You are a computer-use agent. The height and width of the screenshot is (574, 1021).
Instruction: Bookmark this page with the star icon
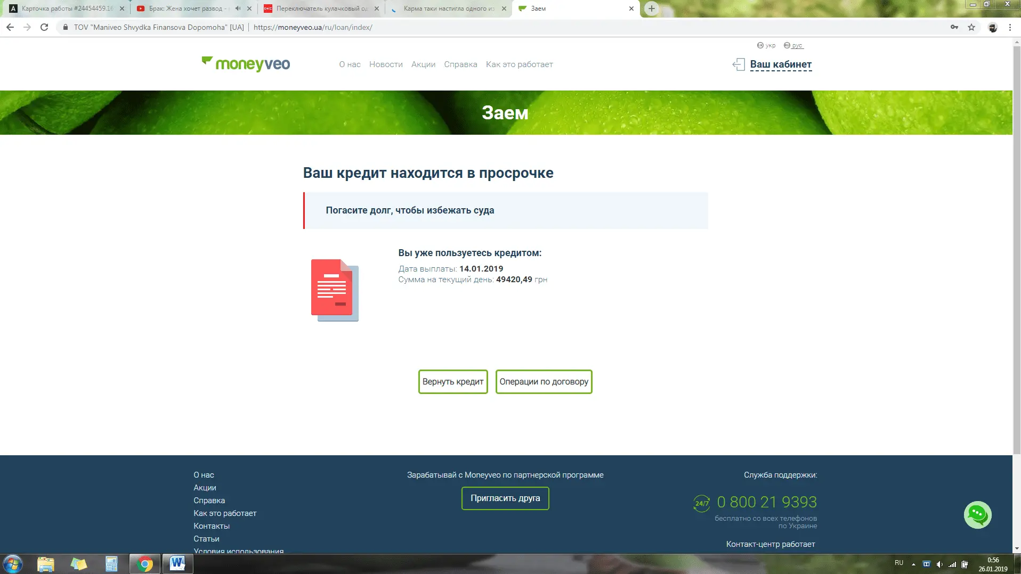971,27
